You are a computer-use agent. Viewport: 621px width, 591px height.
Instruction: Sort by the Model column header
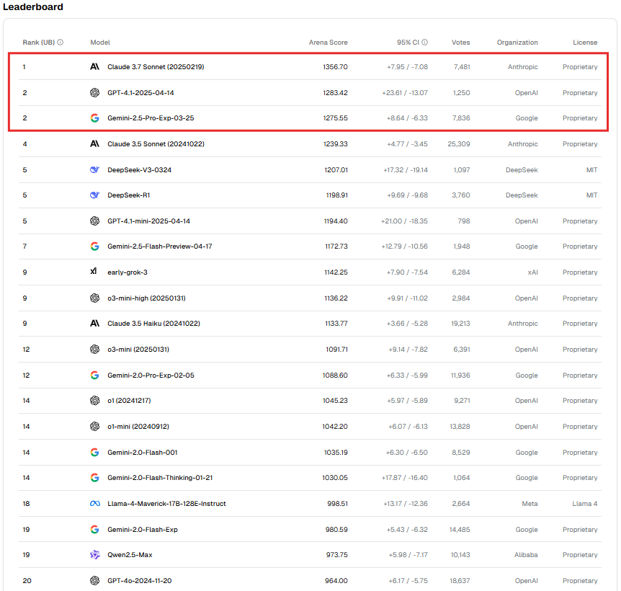(100, 43)
